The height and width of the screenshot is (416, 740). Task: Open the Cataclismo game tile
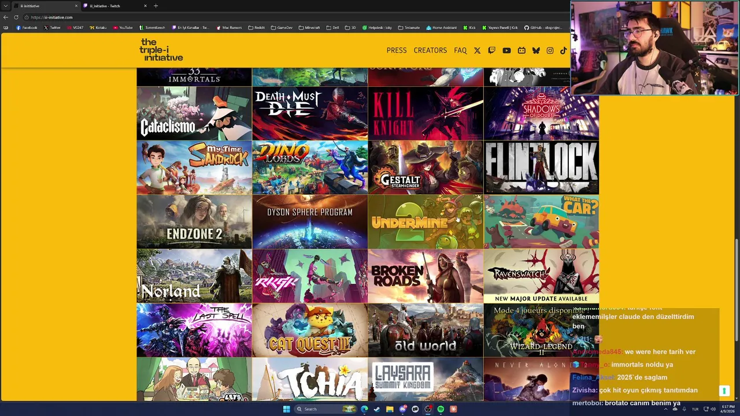pyautogui.click(x=194, y=113)
